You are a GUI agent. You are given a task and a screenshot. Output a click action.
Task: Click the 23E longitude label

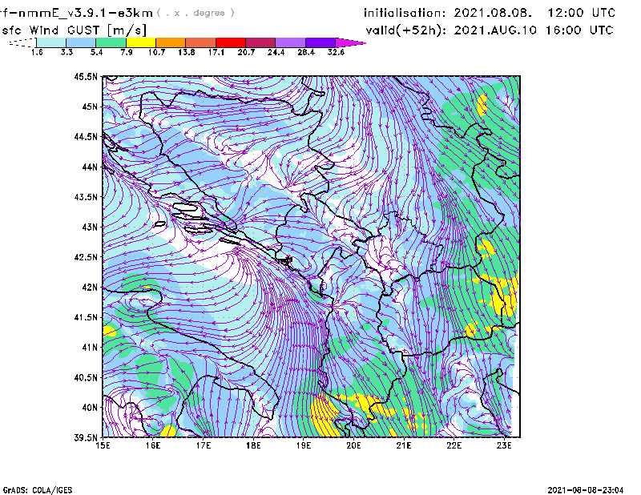504,445
